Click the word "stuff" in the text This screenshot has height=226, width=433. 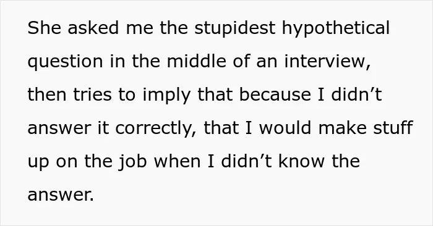point(393,128)
